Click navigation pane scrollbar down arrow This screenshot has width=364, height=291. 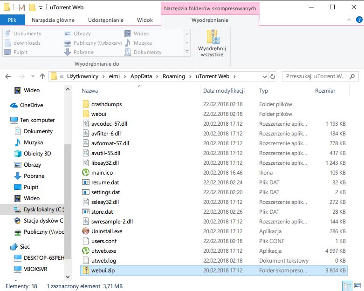[x=68, y=277]
